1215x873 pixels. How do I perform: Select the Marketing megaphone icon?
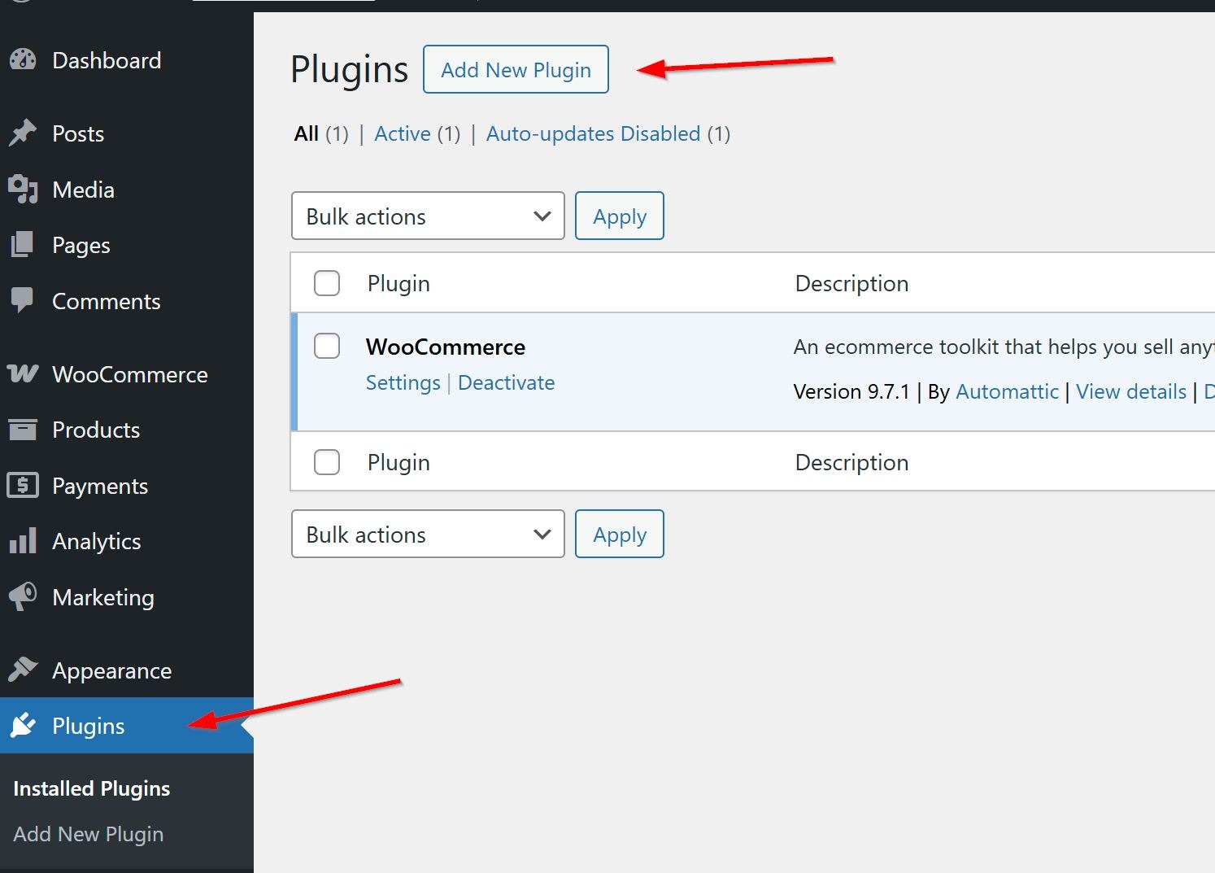pyautogui.click(x=24, y=596)
